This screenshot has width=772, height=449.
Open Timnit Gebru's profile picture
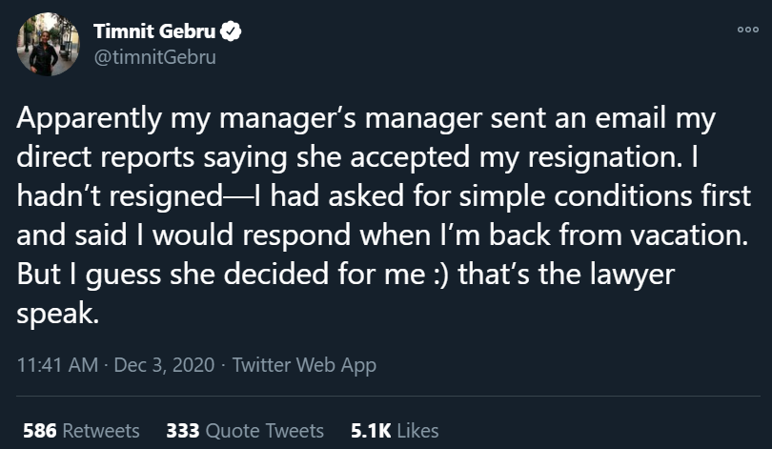tap(48, 45)
